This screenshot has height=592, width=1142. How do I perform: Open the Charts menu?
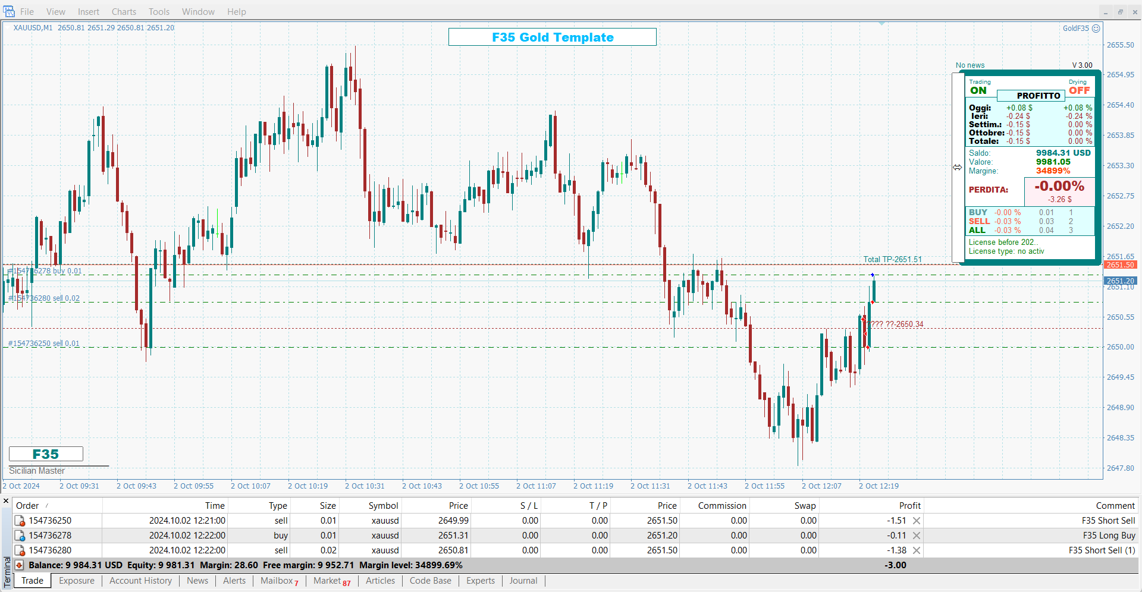click(124, 12)
